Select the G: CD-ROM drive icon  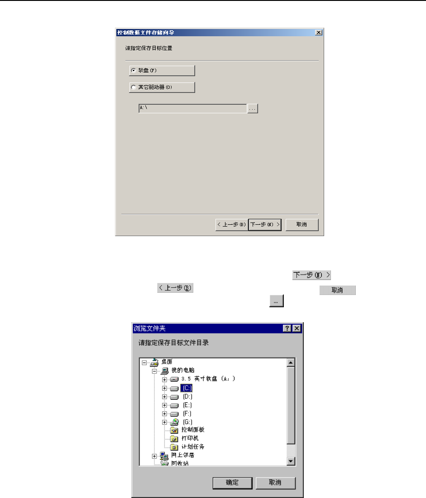(x=174, y=422)
